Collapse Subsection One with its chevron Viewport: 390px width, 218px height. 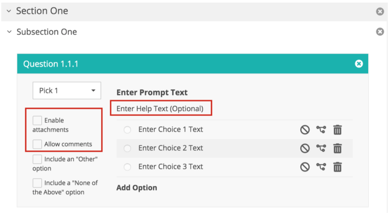click(9, 32)
